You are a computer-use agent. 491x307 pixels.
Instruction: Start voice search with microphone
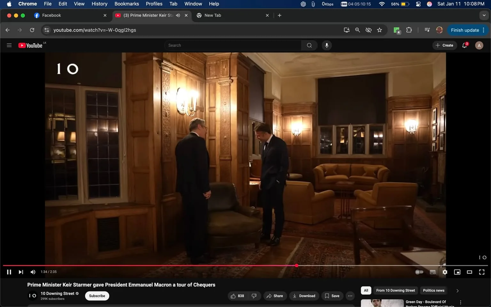point(326,45)
